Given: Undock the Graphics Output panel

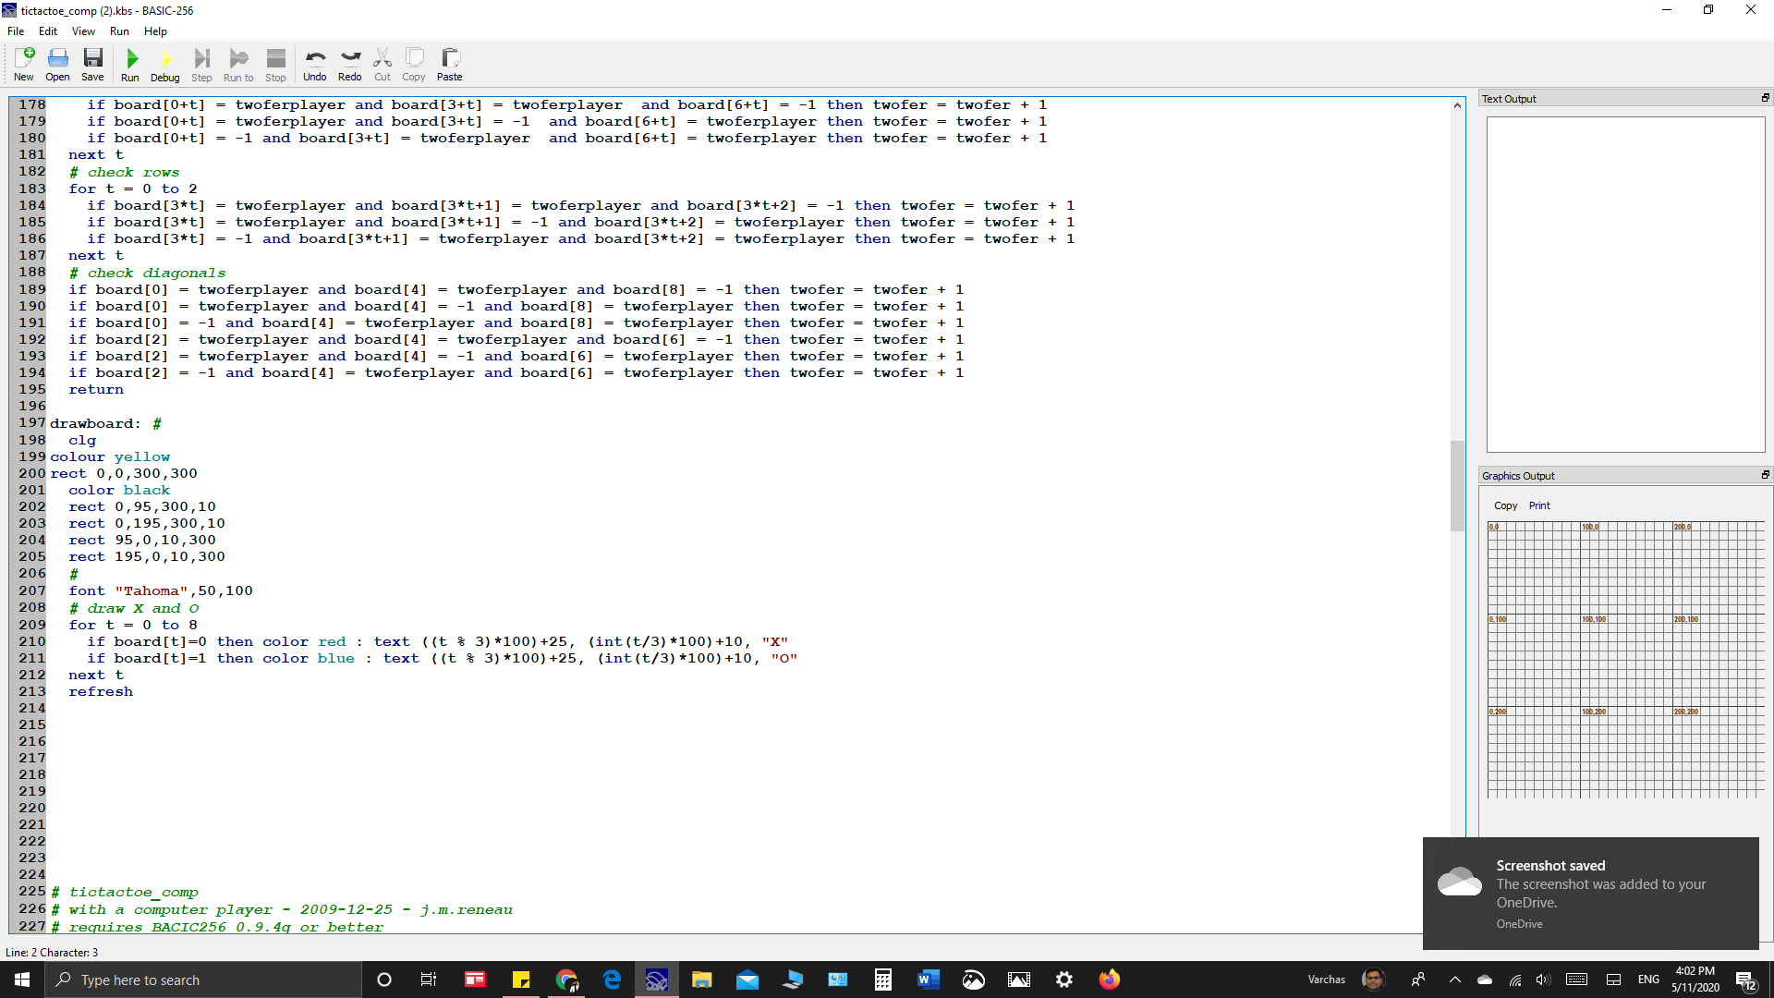Looking at the screenshot, I should pyautogui.click(x=1765, y=475).
